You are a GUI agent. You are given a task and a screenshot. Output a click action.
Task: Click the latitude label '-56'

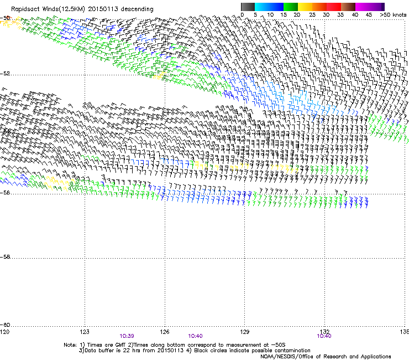coord(5,193)
